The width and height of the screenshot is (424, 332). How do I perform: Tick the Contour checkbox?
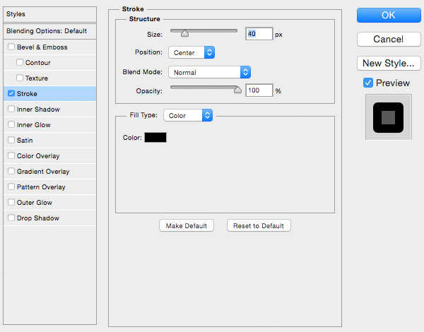tap(20, 62)
